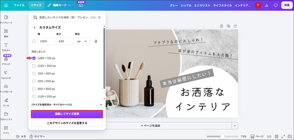The width and height of the screenshot is (294, 140).
Task: Open the ブランド brand panel
Action: (6, 61)
